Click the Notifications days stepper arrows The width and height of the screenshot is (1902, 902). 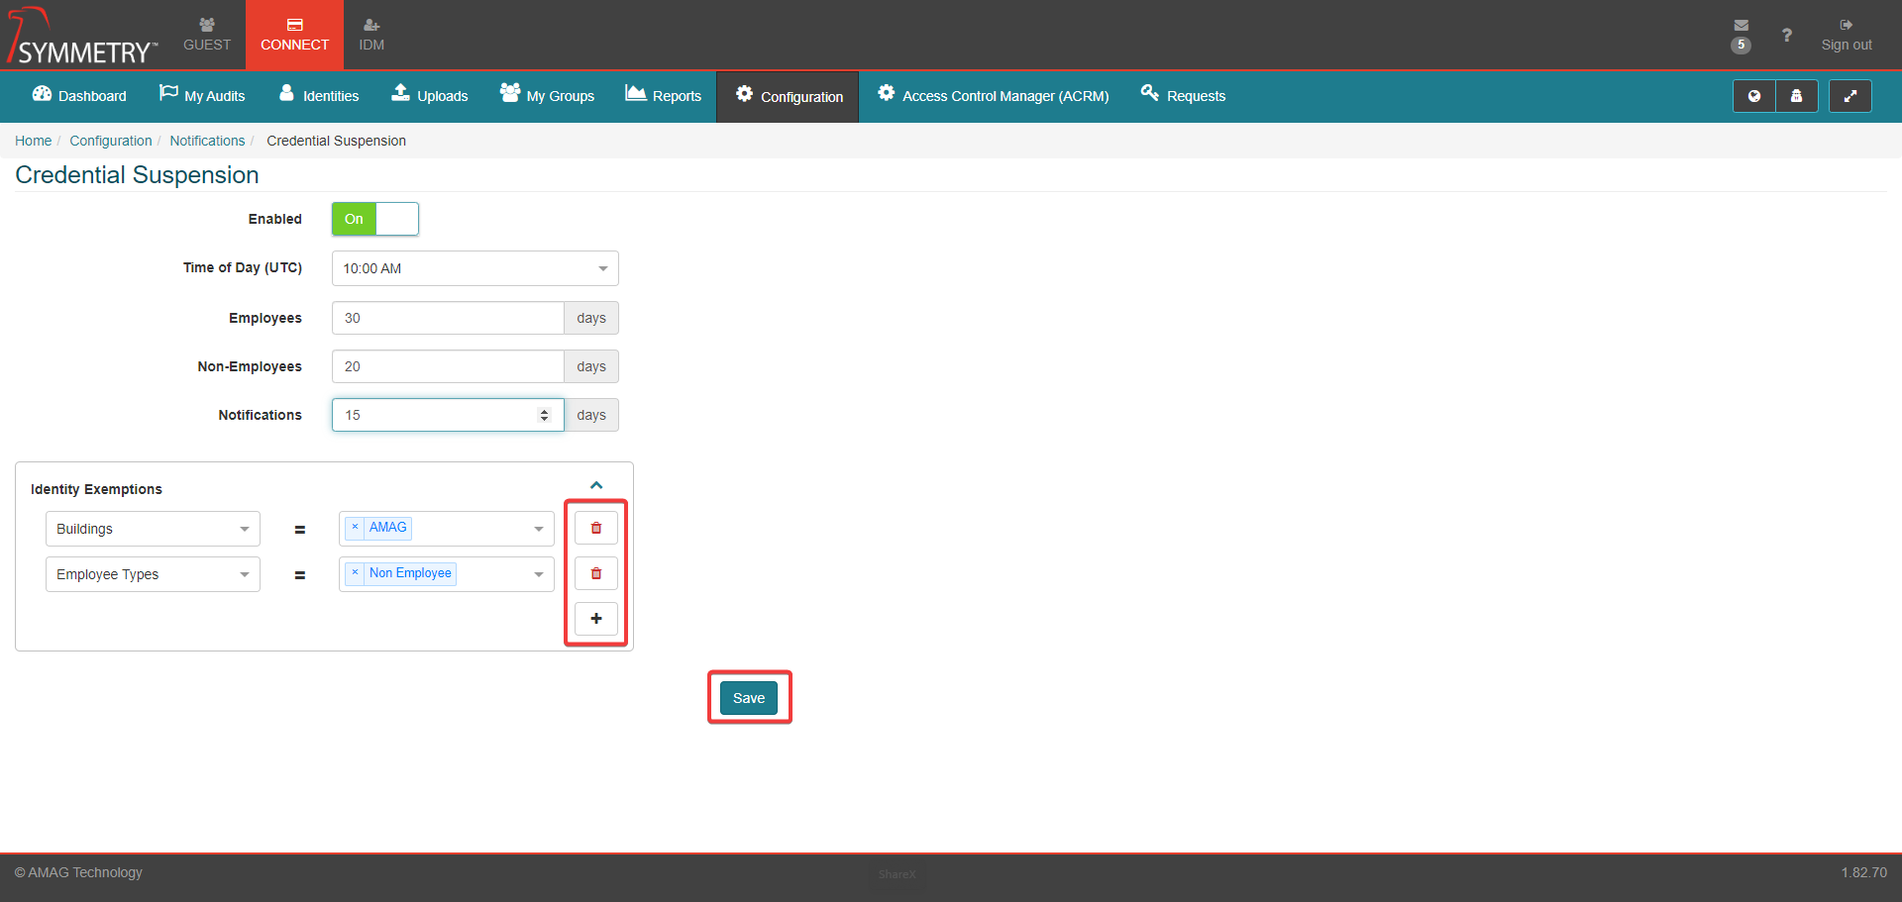click(x=544, y=415)
